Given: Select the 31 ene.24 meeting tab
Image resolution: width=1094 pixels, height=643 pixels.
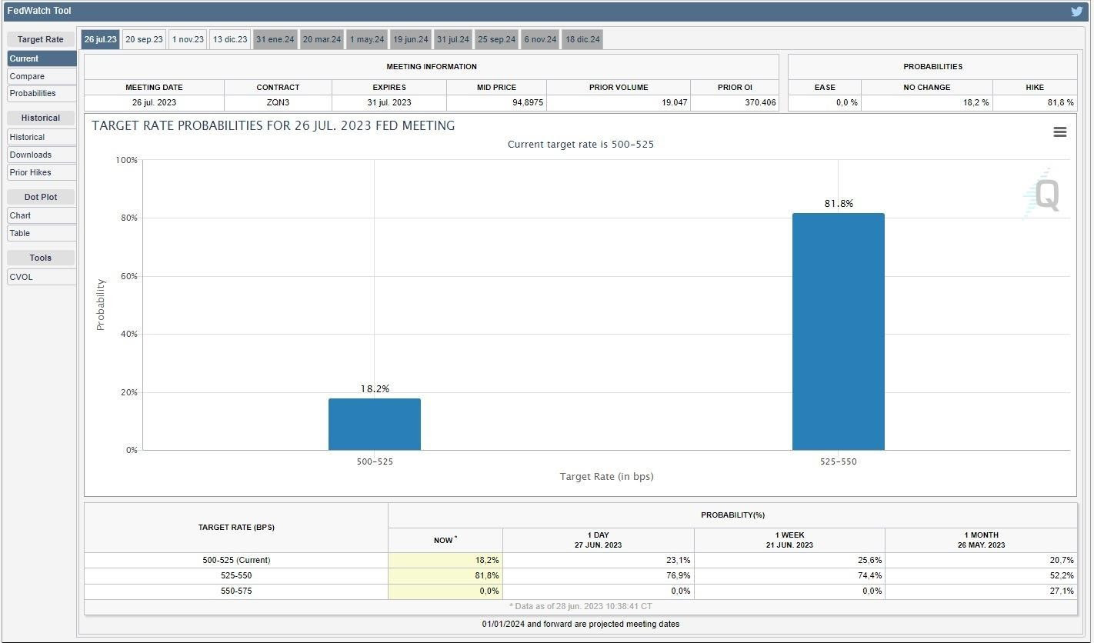Looking at the screenshot, I should pyautogui.click(x=275, y=39).
